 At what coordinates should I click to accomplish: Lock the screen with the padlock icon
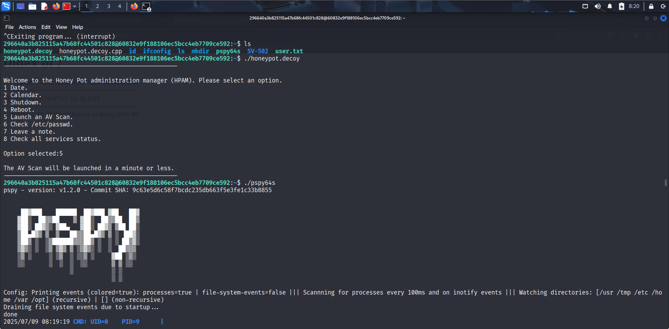tap(651, 6)
